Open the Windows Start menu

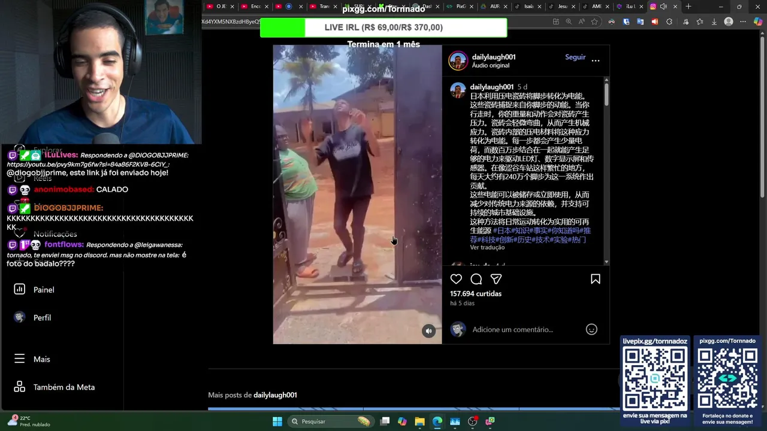coord(277,421)
